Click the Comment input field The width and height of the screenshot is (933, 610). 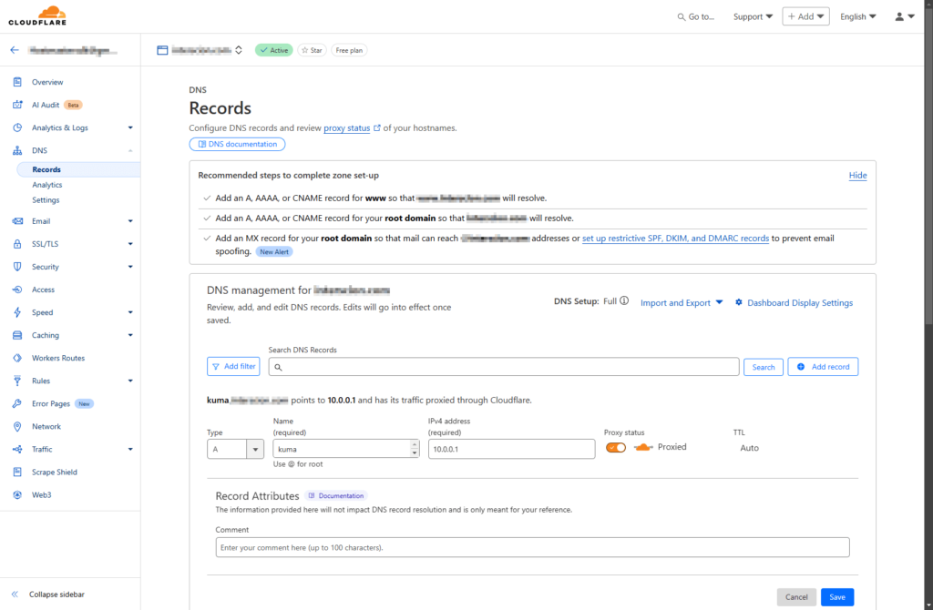pos(532,547)
